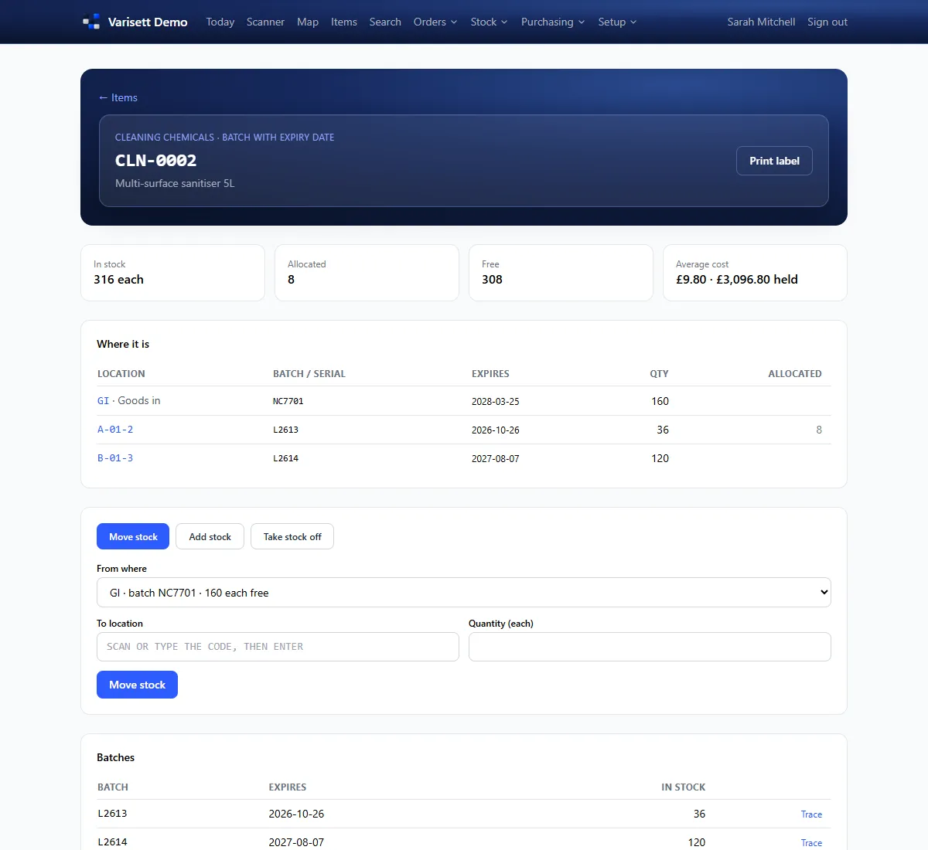The width and height of the screenshot is (928, 850).
Task: Click the allocated value 8 for A-01-2
Action: pos(819,430)
